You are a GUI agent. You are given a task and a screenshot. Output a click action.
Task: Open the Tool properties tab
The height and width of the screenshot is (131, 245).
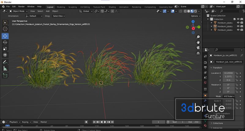coord(205,56)
